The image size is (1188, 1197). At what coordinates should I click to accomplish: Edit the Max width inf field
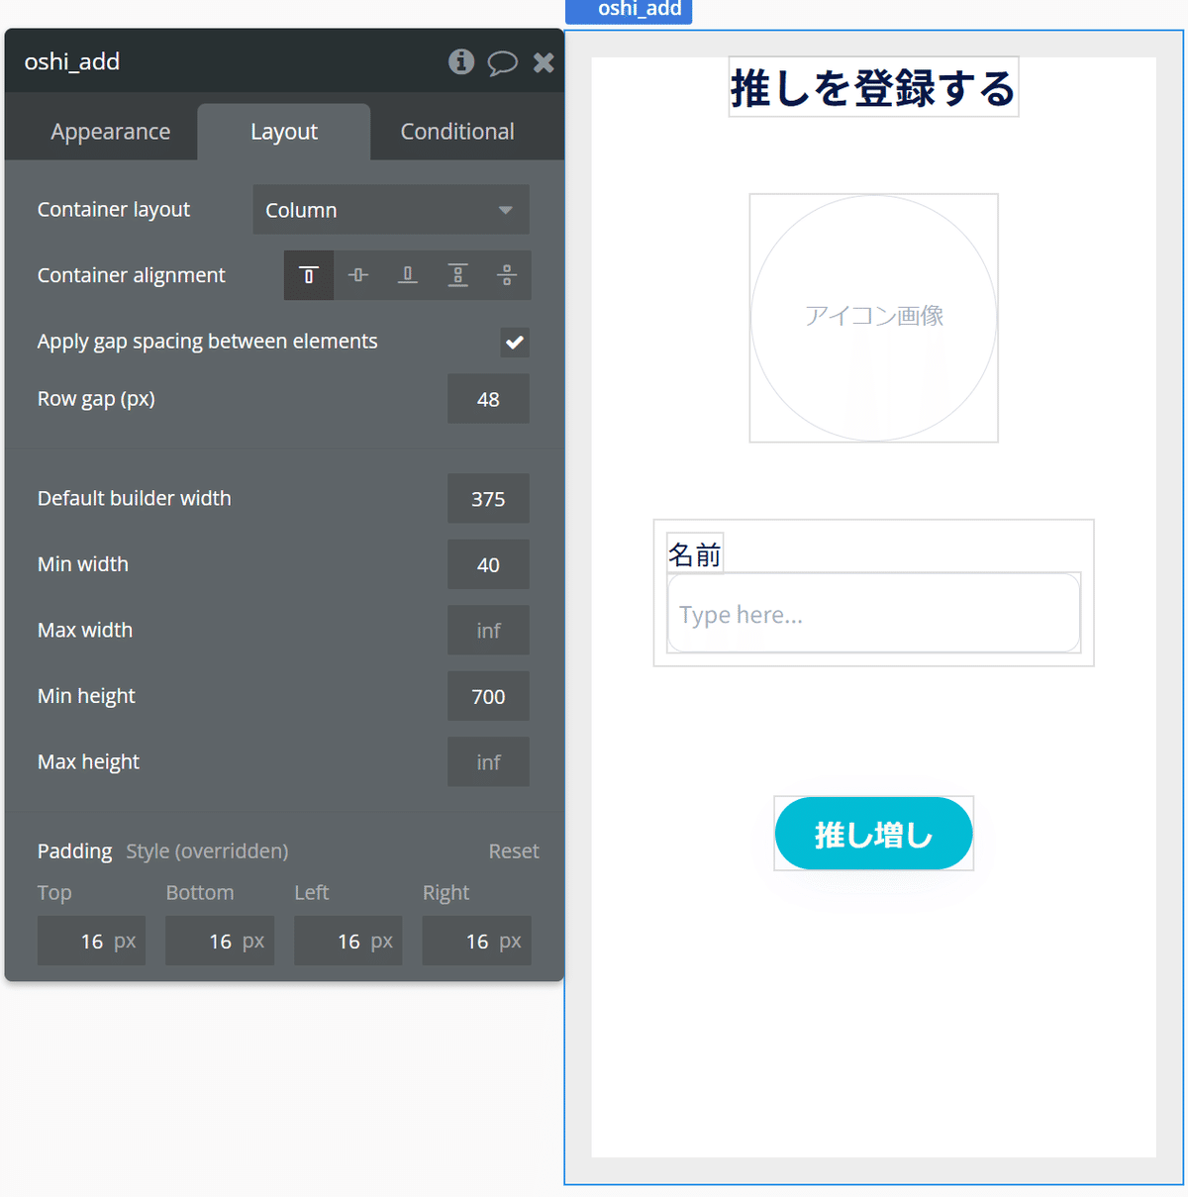[x=488, y=631]
